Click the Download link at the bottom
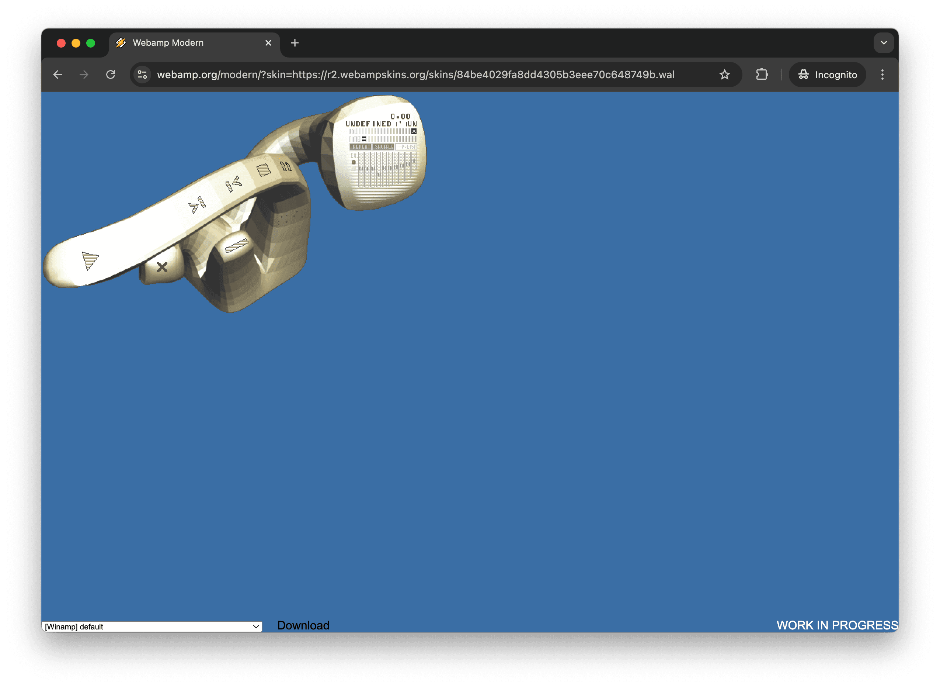The height and width of the screenshot is (687, 940). point(303,625)
